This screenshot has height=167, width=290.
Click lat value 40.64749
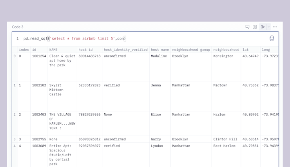click(x=250, y=56)
